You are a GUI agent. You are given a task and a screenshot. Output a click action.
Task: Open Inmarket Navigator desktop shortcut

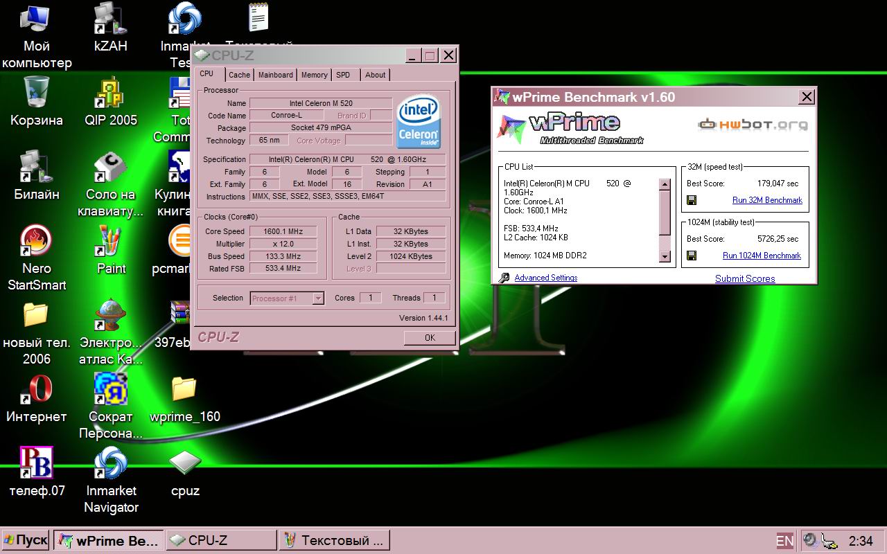tap(111, 463)
